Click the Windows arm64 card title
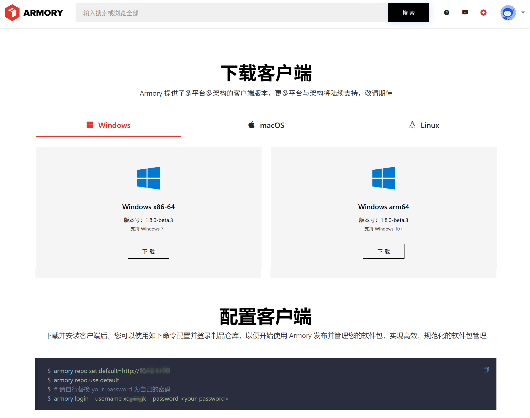Viewport: 530px width, 418px height. point(383,207)
